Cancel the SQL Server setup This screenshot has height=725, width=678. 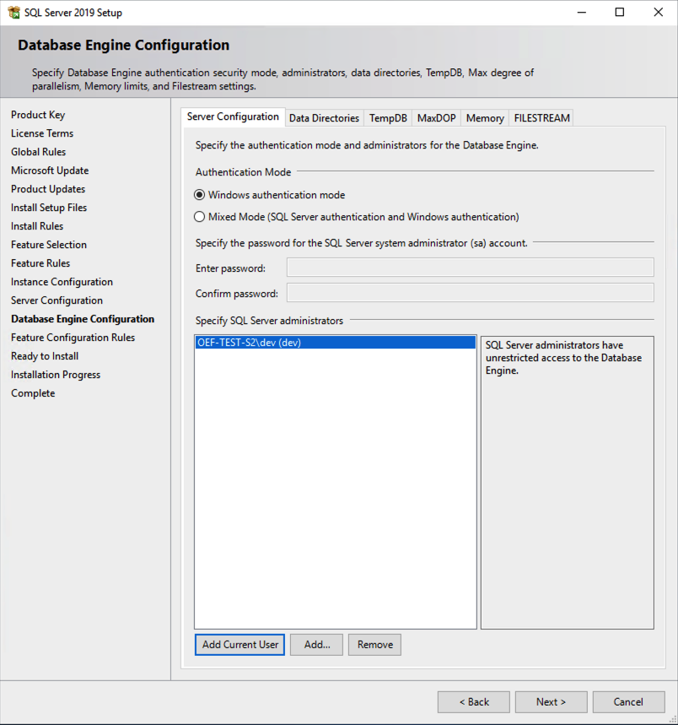[629, 702]
